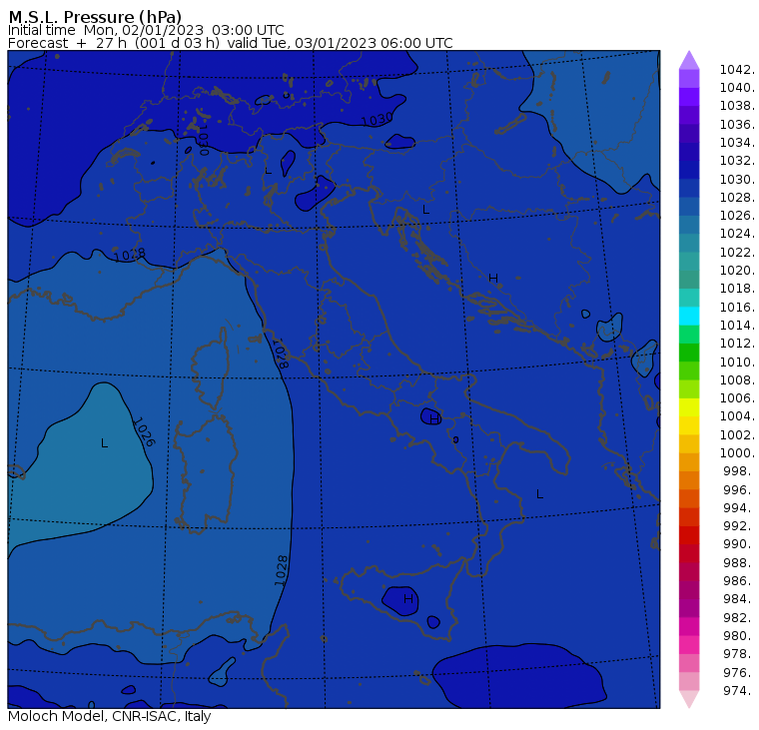
Task: Click the '984.' legend label
Action: coord(739,599)
